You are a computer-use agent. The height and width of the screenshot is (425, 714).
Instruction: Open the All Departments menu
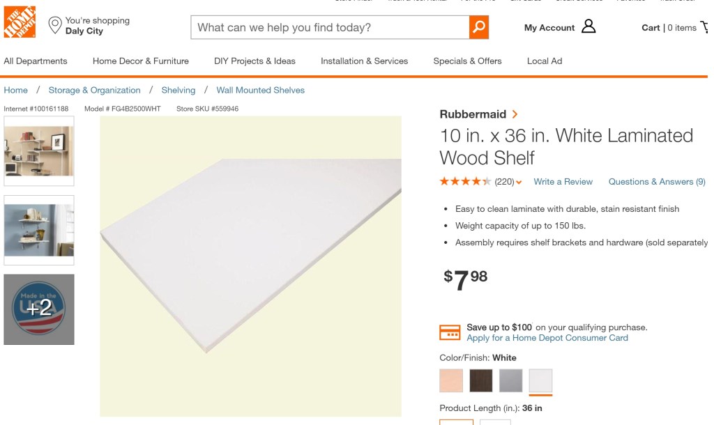(36, 61)
